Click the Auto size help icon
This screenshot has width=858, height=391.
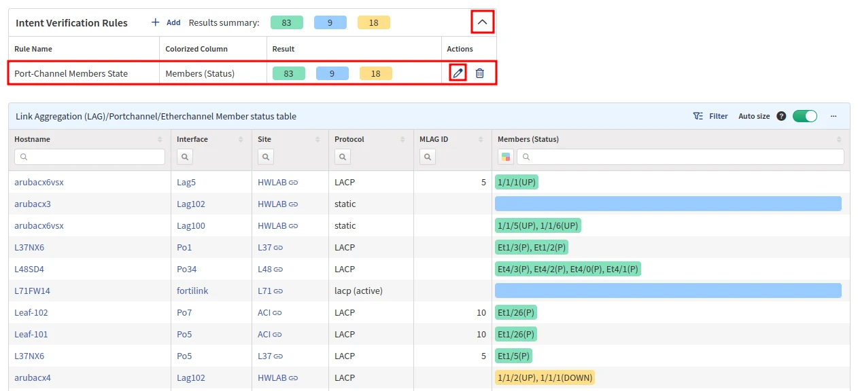coord(781,116)
